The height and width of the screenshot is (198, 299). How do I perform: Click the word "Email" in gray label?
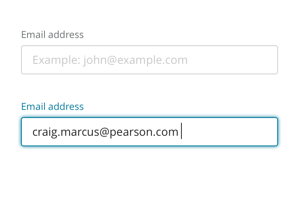click(33, 35)
